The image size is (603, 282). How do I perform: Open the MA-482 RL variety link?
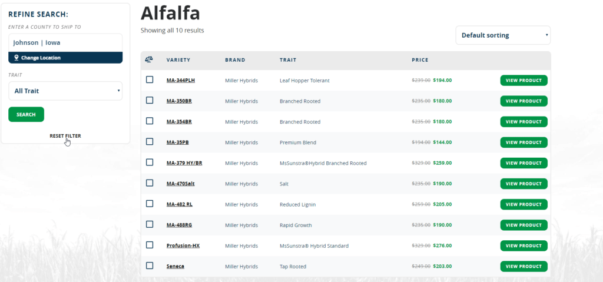pyautogui.click(x=180, y=204)
